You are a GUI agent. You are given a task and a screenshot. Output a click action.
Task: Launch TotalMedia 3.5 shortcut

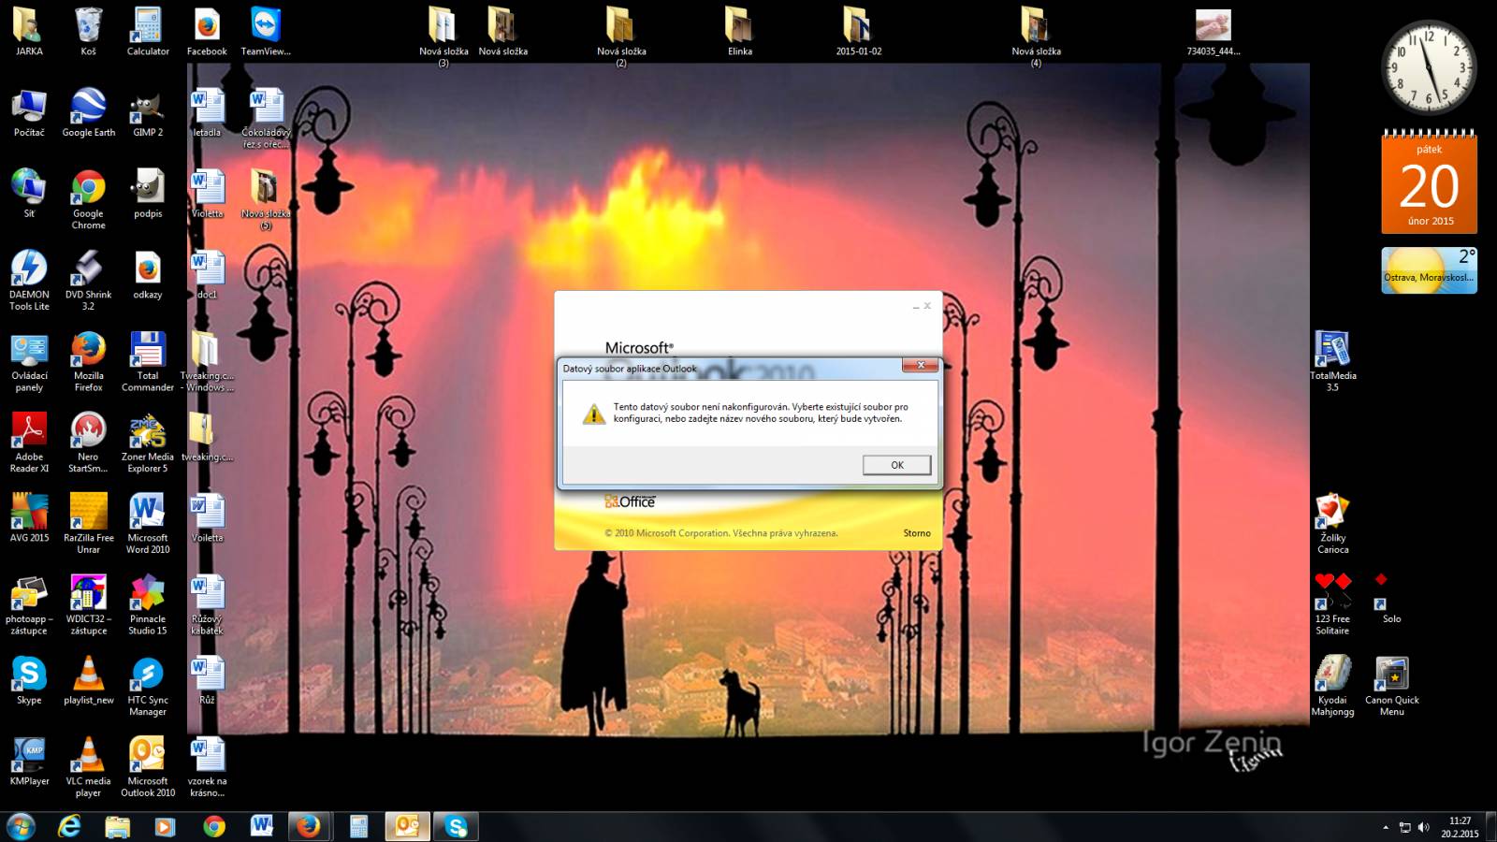[1332, 361]
